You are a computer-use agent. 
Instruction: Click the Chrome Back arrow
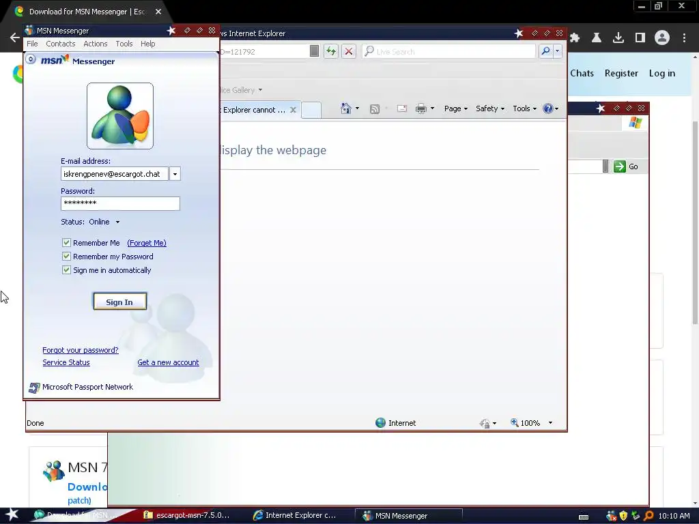[x=15, y=38]
